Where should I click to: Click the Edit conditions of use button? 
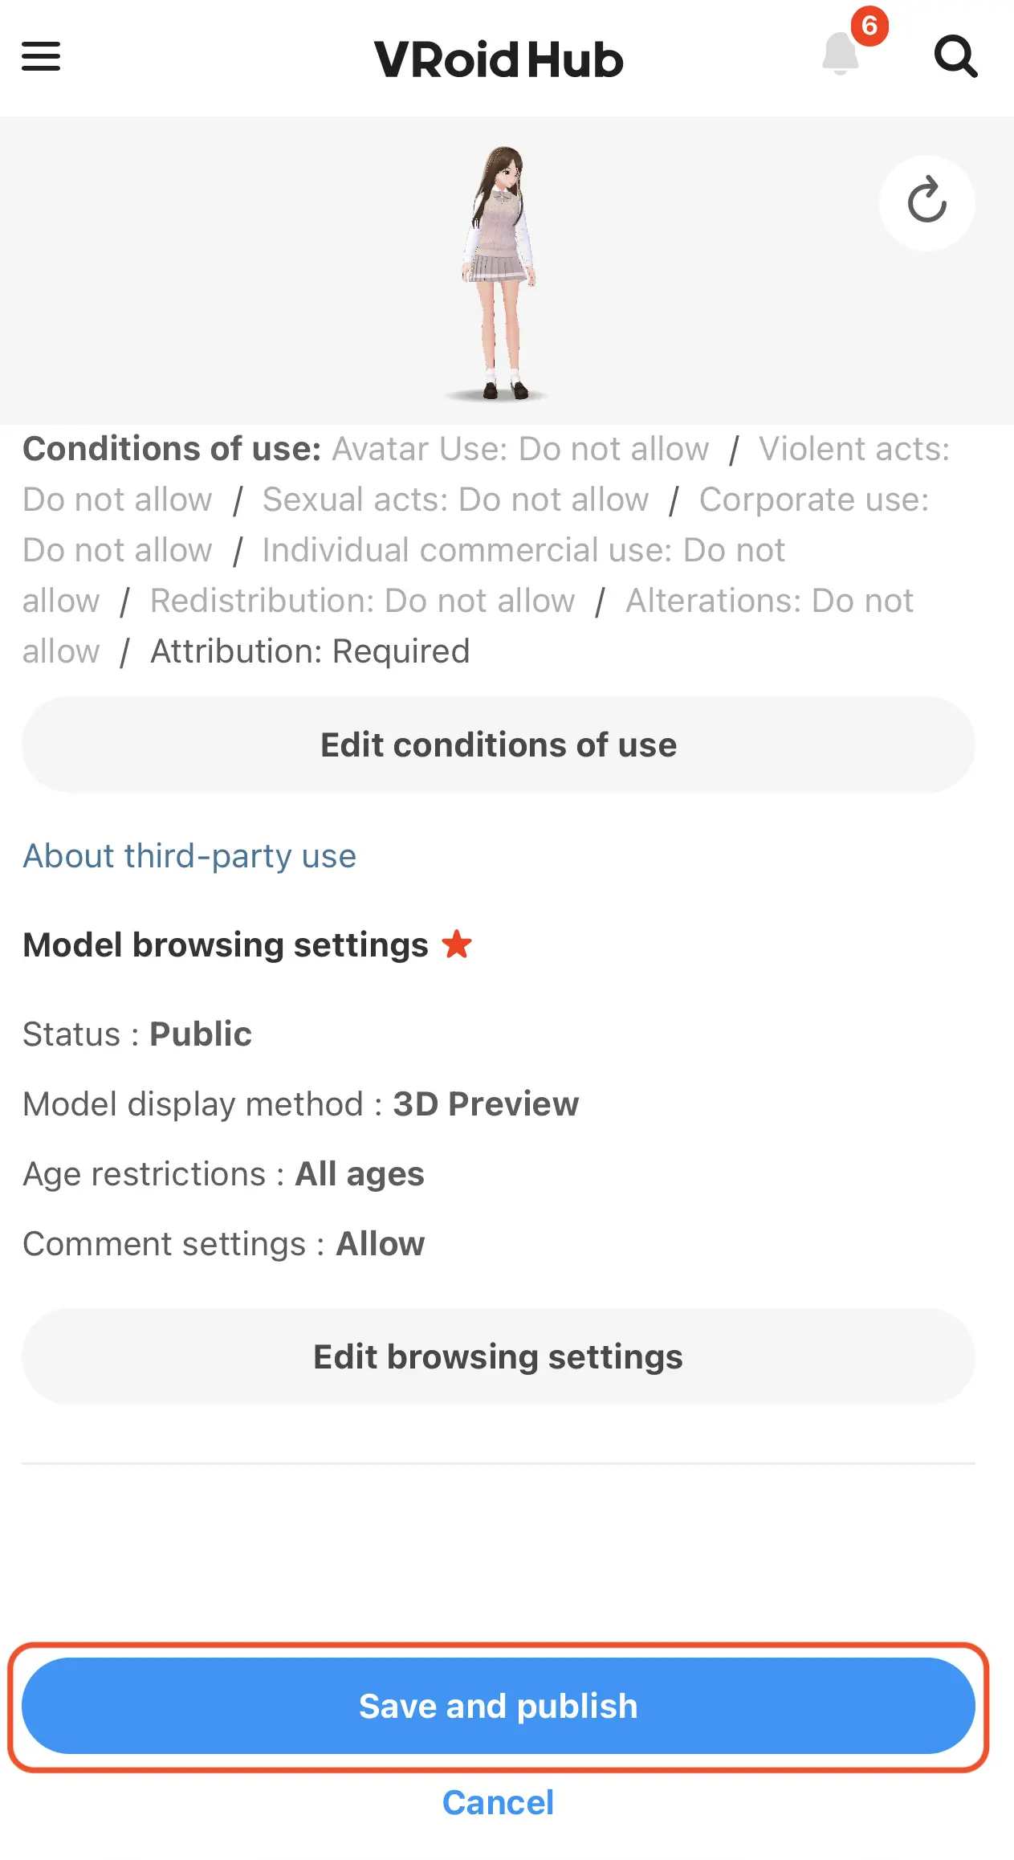point(498,744)
